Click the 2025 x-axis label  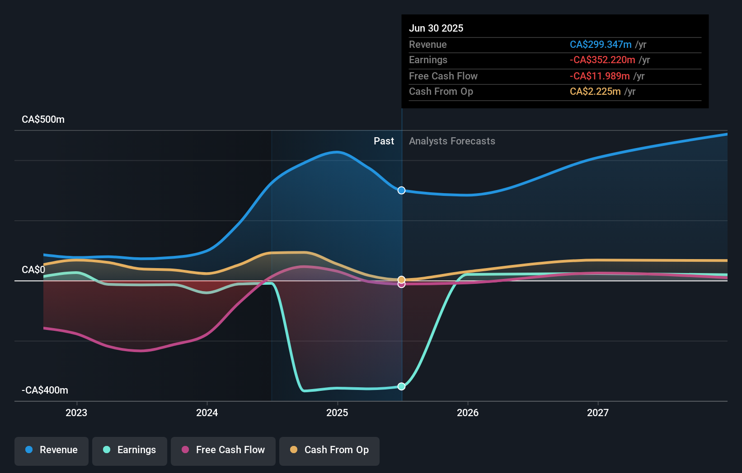(x=337, y=413)
